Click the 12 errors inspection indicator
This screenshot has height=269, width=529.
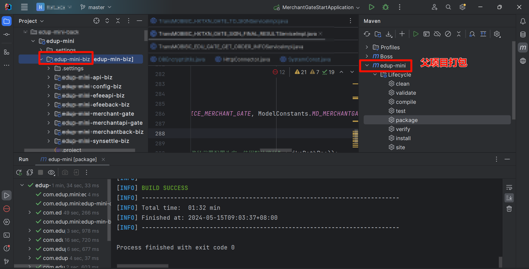[279, 72]
